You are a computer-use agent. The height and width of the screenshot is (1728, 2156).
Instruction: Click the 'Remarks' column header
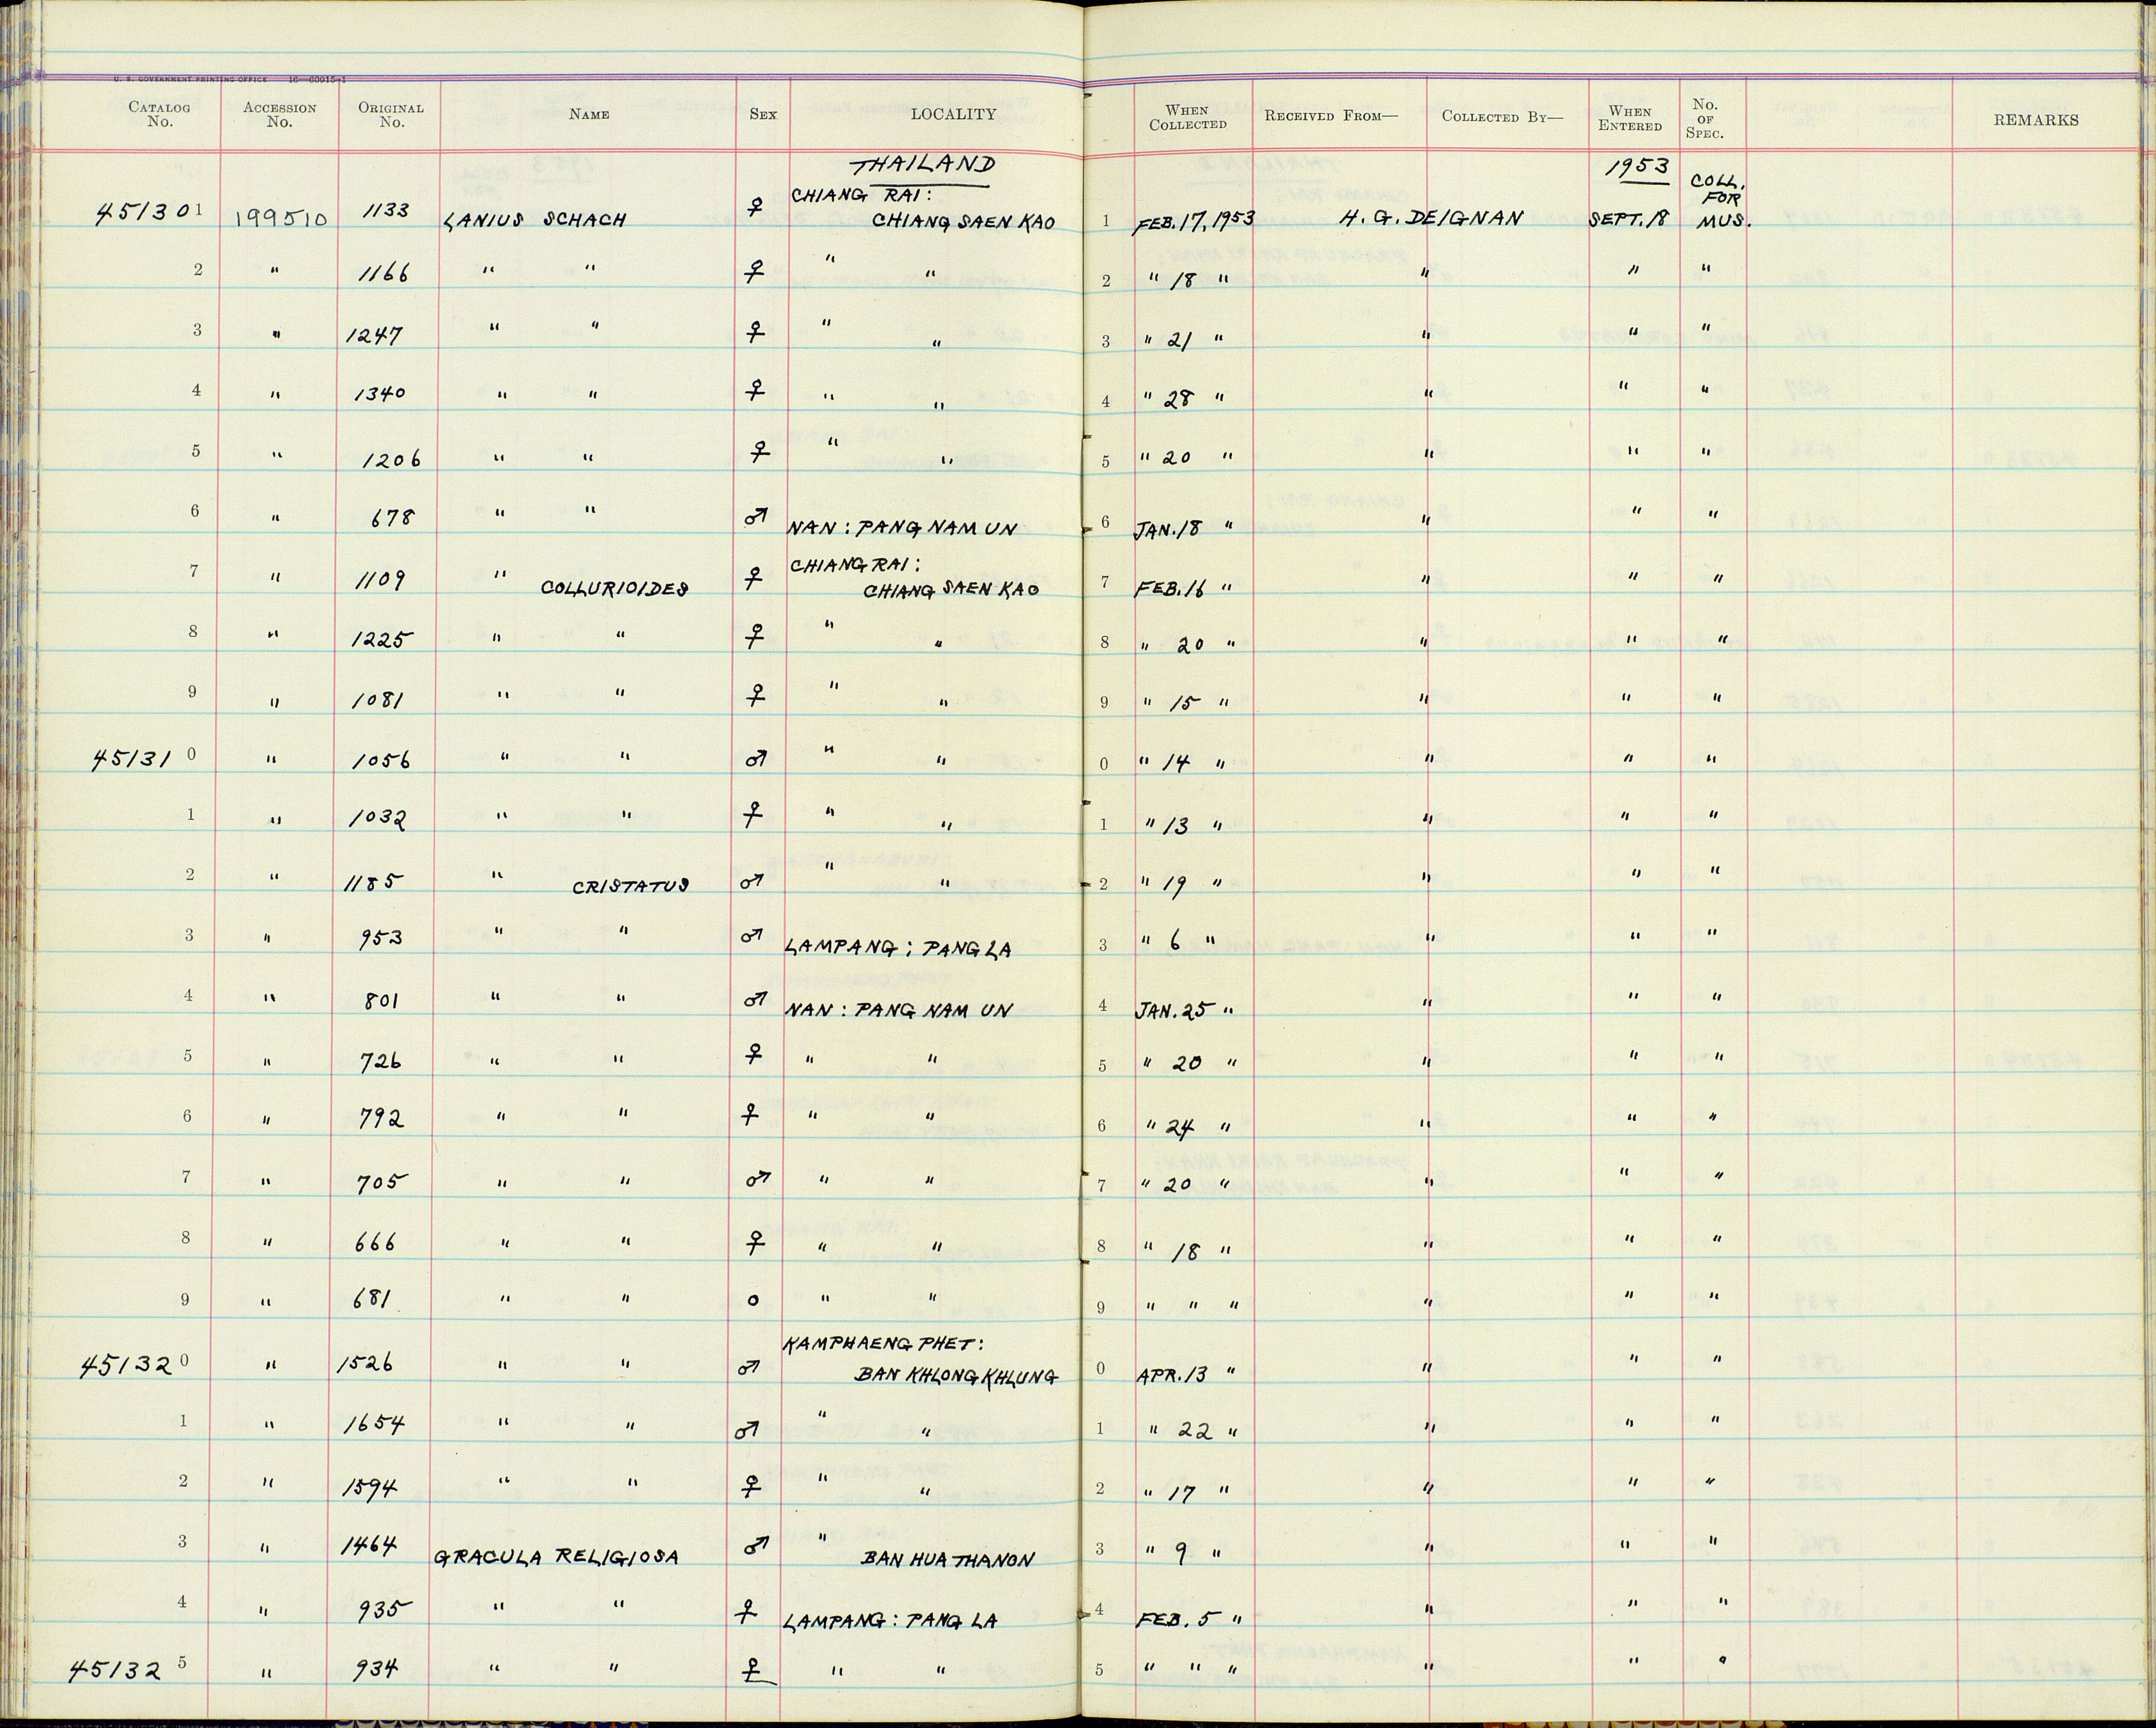click(2036, 120)
